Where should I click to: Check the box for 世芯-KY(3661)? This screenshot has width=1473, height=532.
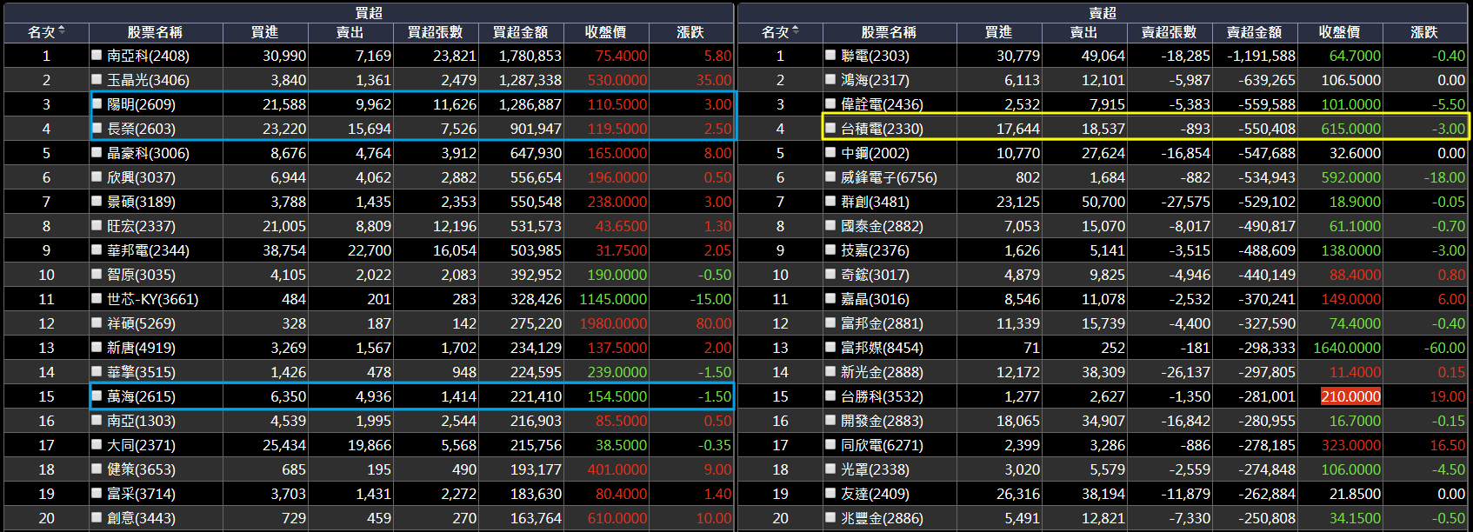click(x=97, y=298)
